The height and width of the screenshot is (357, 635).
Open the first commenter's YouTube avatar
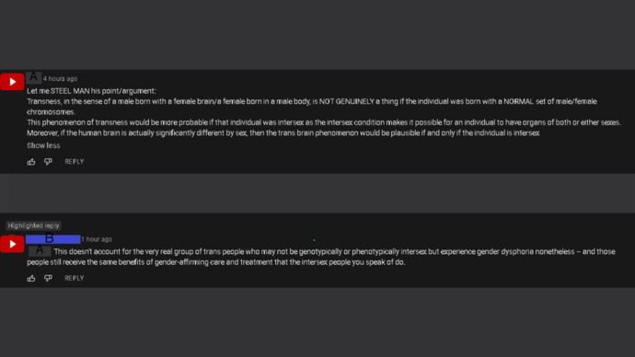click(x=12, y=82)
